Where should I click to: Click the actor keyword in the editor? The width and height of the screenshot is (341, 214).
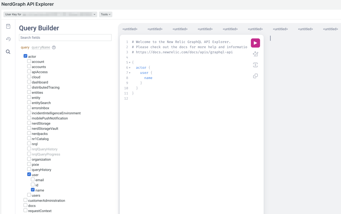tap(141, 68)
